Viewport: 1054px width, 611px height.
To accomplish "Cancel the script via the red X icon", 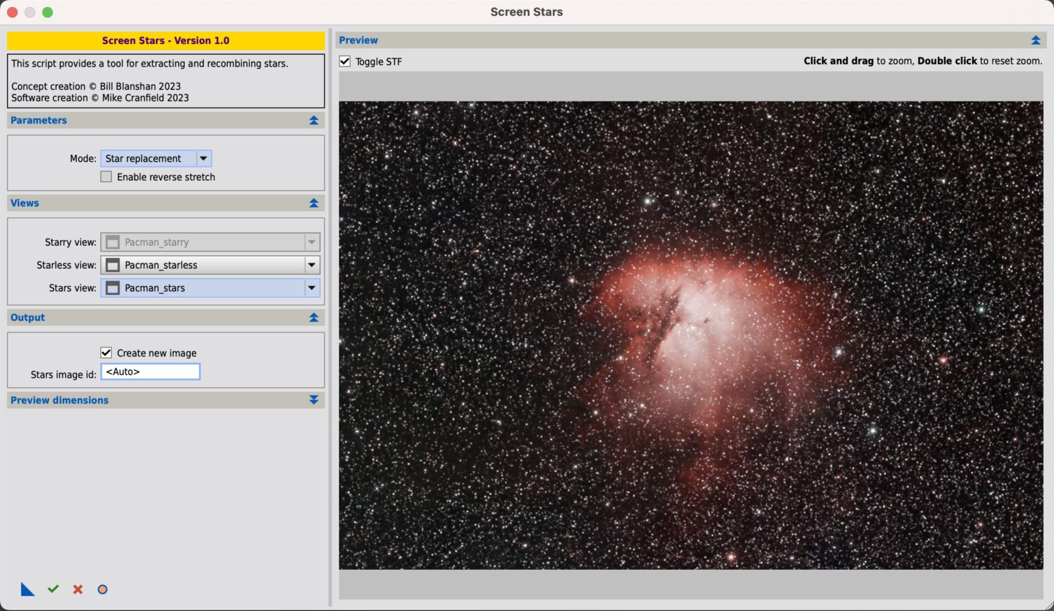I will point(78,589).
